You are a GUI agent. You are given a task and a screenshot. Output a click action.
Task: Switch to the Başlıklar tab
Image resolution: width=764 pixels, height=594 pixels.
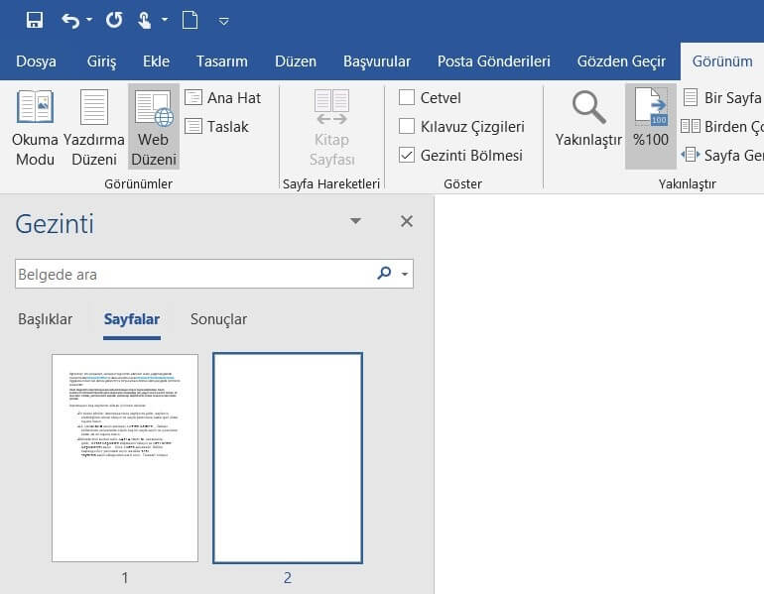pos(46,319)
